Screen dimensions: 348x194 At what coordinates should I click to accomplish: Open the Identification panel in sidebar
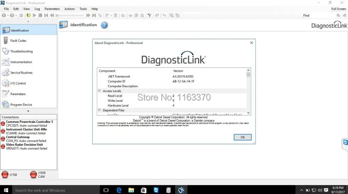click(29, 30)
